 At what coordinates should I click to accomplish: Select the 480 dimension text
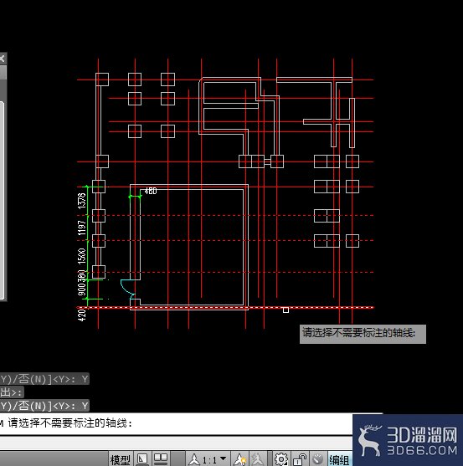151,191
